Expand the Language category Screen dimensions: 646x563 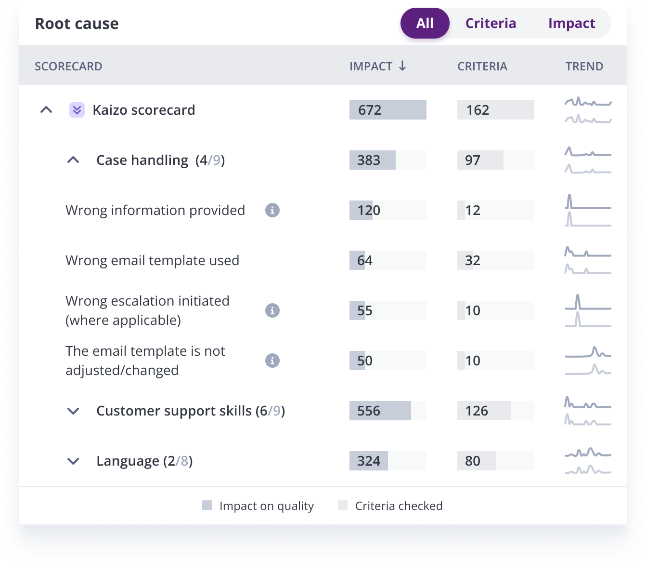click(x=73, y=461)
